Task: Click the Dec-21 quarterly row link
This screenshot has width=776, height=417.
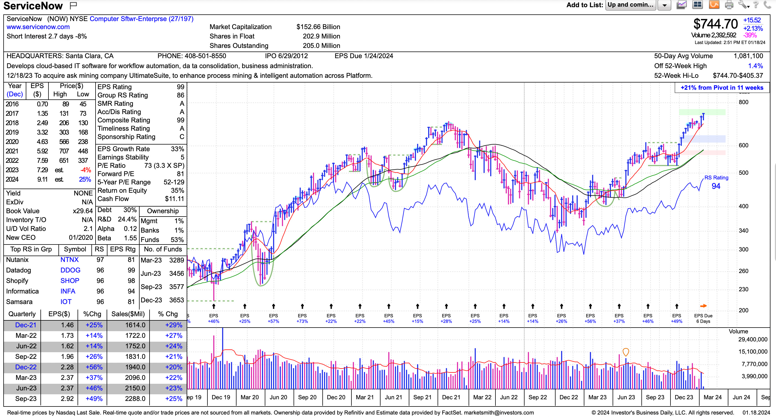Action: click(25, 325)
